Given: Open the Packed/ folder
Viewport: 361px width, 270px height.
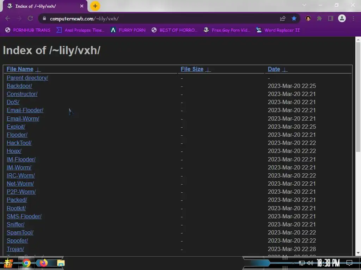Looking at the screenshot, I should (17, 200).
